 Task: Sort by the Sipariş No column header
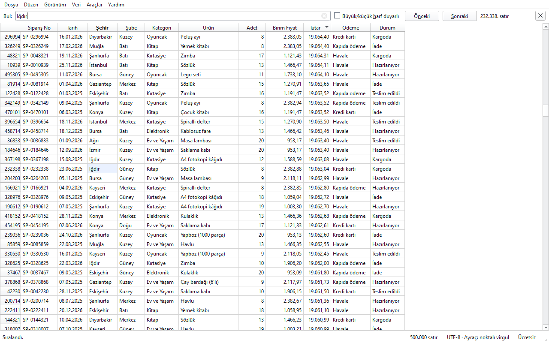click(x=39, y=27)
